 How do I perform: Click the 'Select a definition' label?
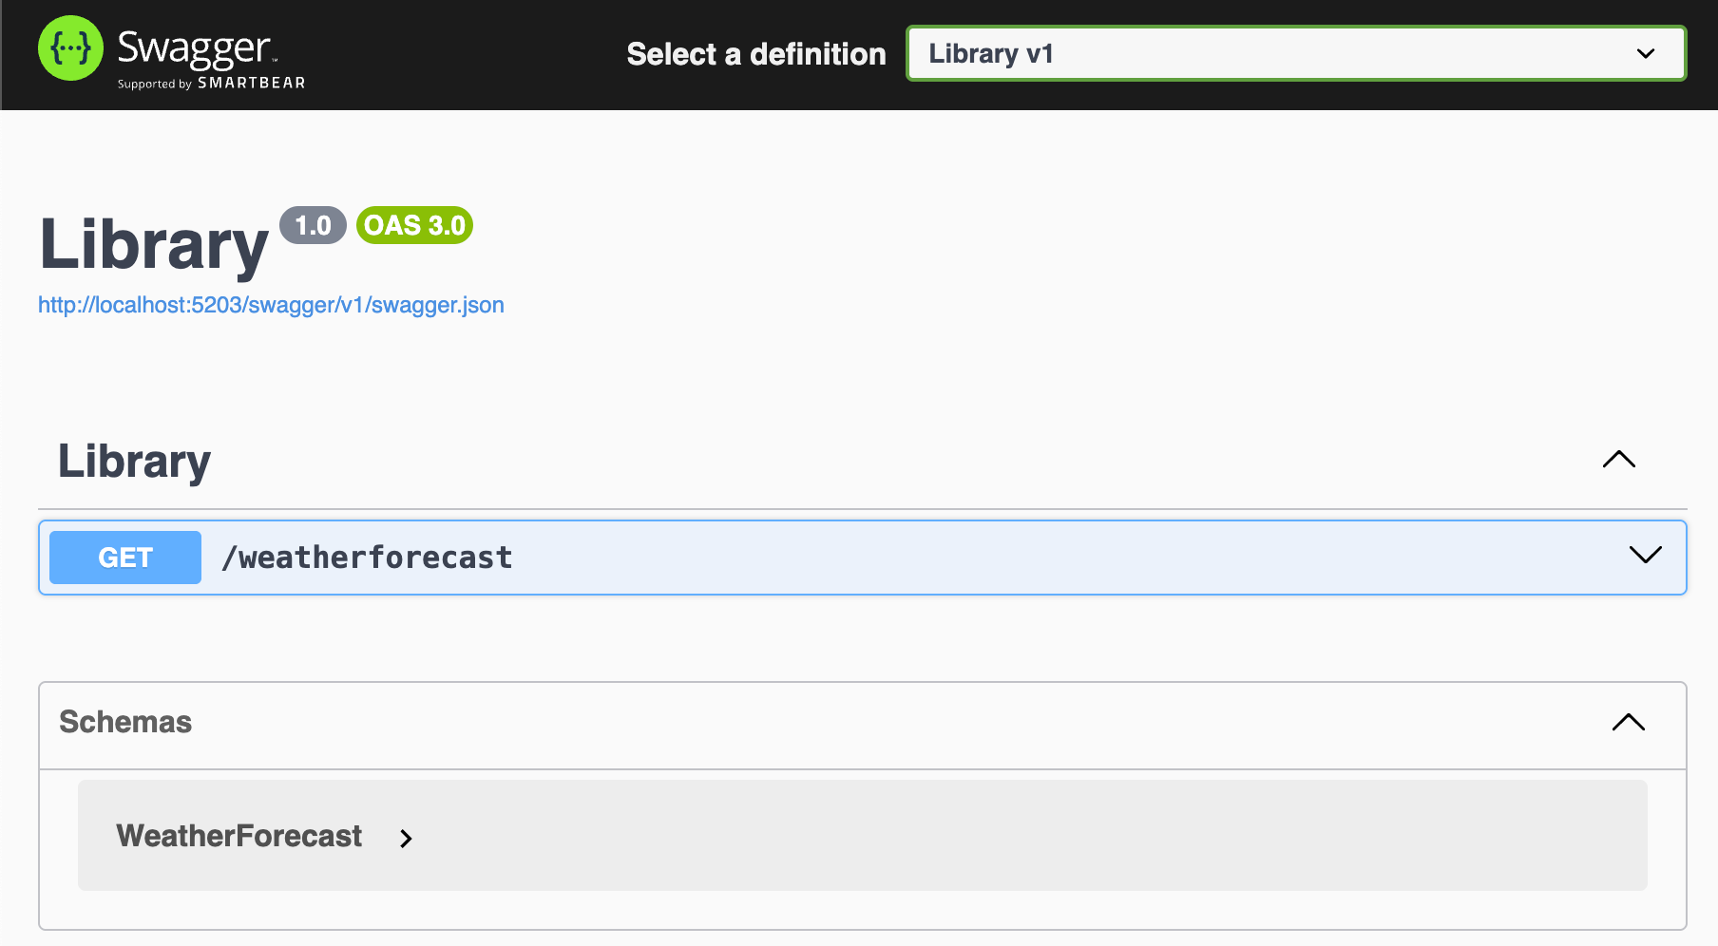[x=755, y=54]
